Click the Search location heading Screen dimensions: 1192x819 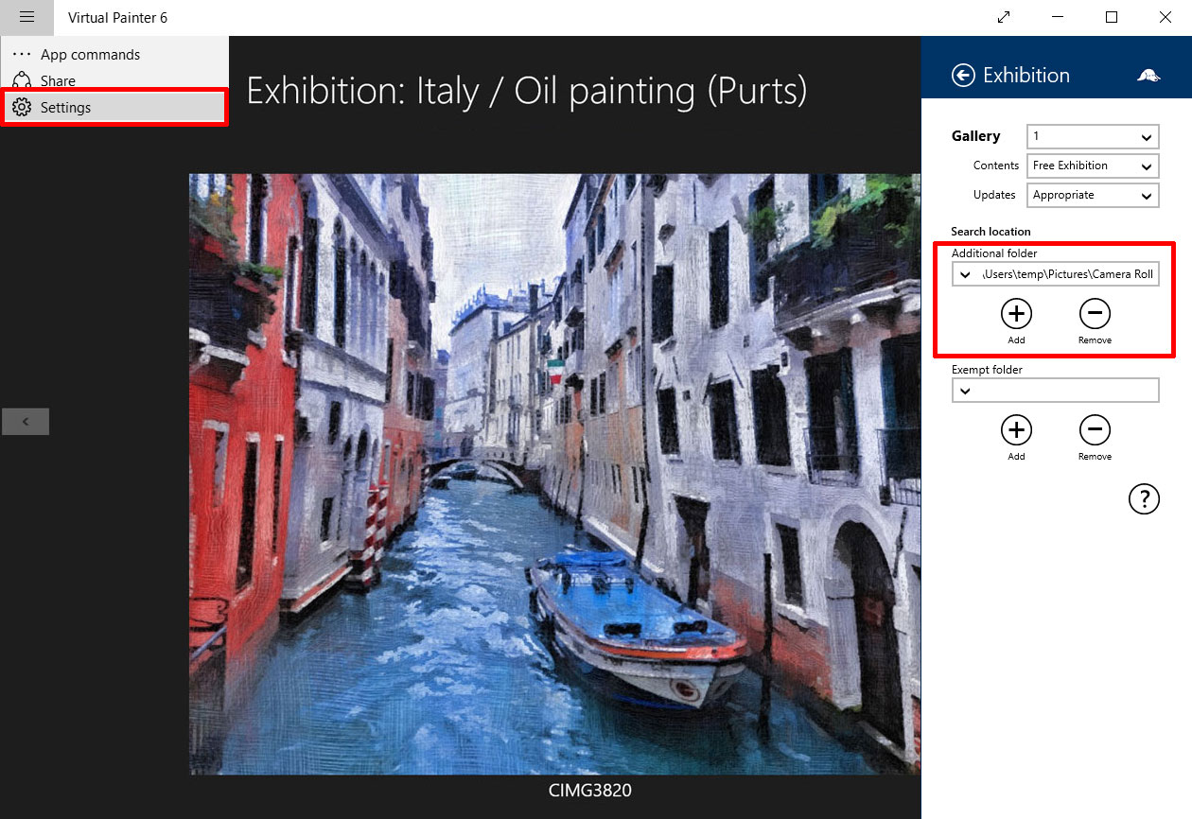(x=990, y=232)
